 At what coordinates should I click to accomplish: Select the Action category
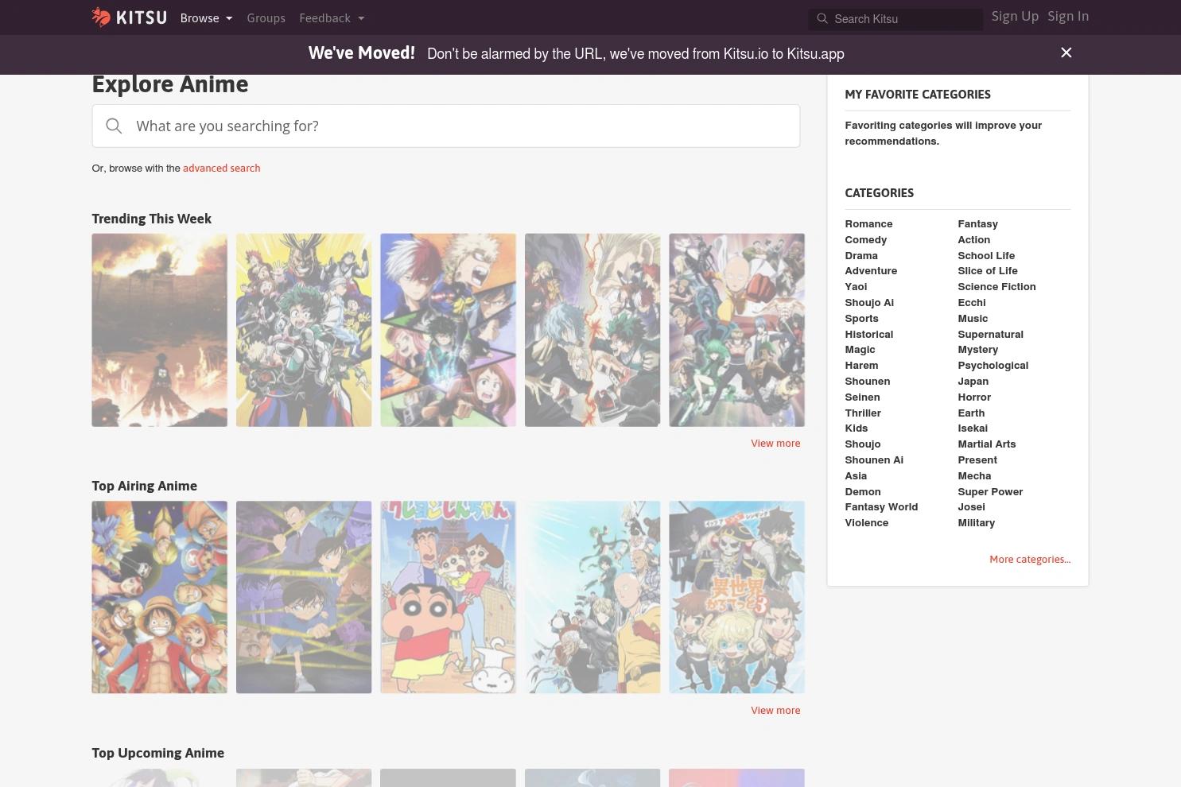(973, 239)
